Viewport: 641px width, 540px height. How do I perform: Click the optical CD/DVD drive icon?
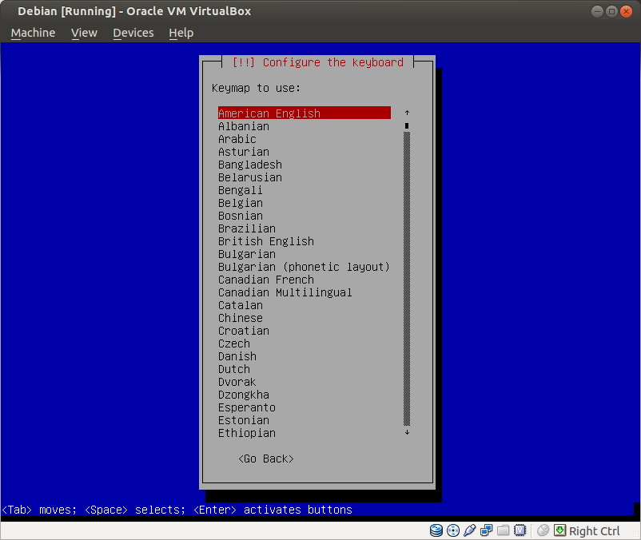click(453, 530)
